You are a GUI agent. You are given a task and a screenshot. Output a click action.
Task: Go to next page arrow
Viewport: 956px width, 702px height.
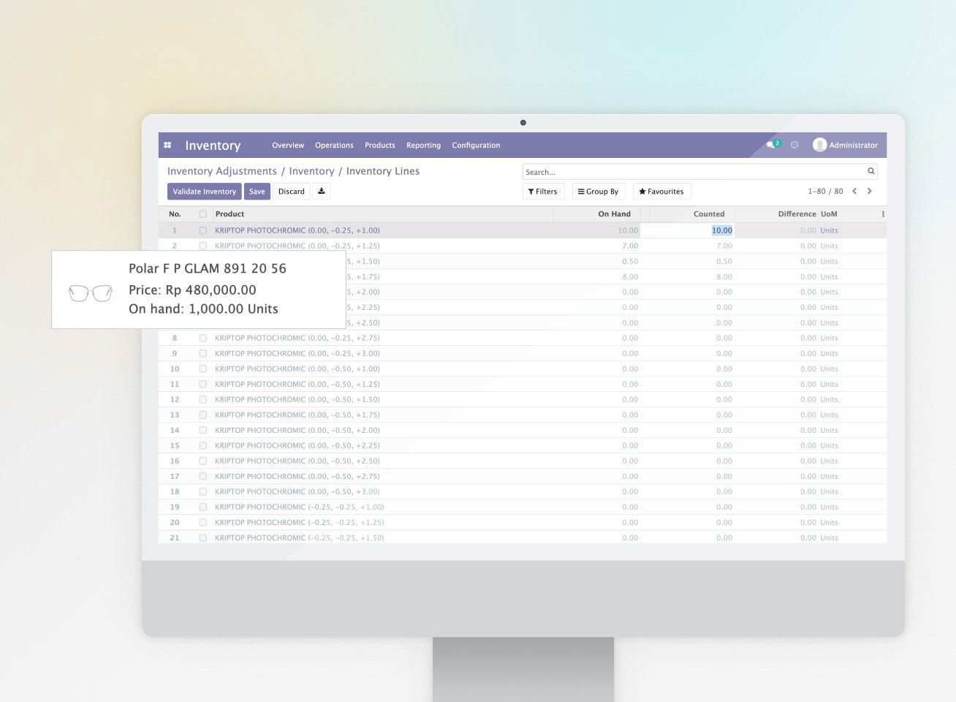pyautogui.click(x=869, y=191)
